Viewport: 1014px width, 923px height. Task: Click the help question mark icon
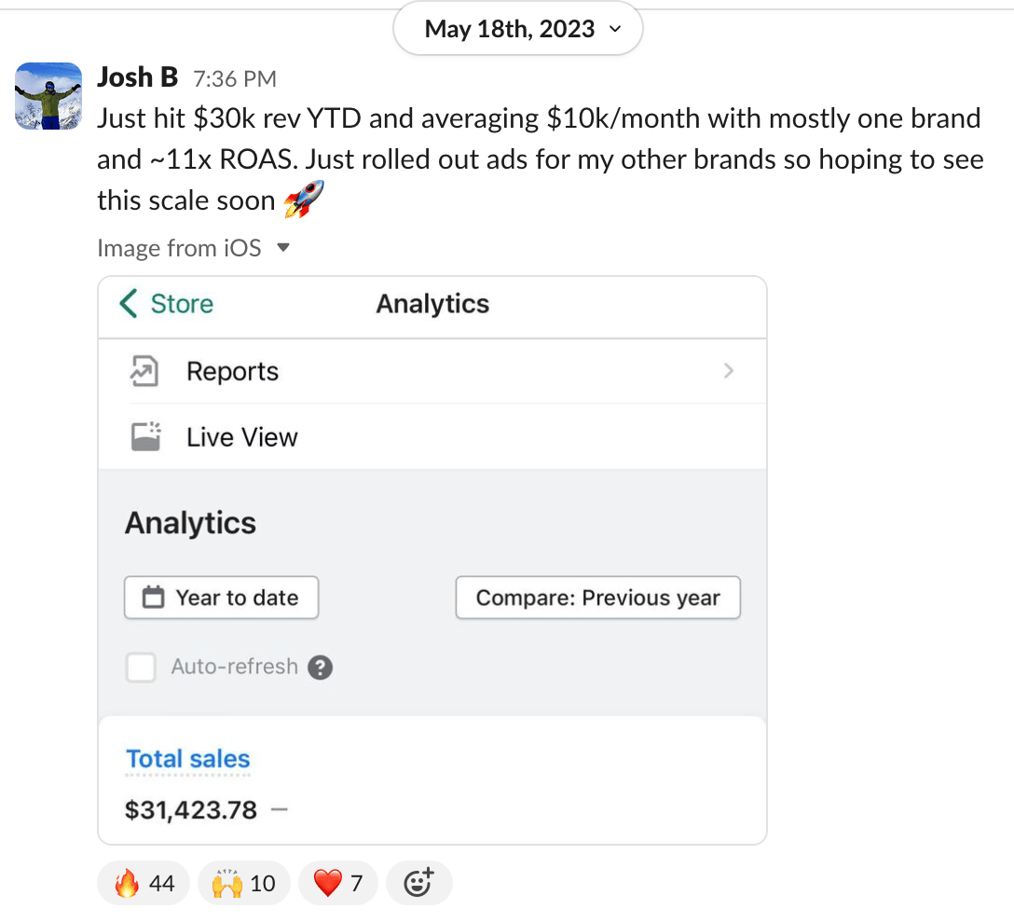pyautogui.click(x=320, y=668)
